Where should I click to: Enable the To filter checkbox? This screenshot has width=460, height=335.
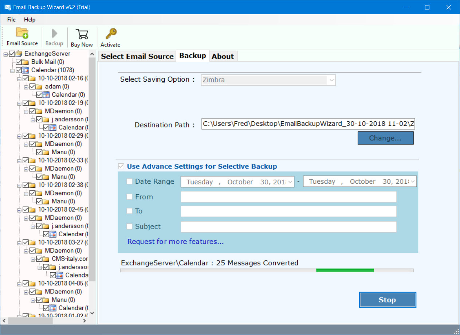(x=129, y=211)
